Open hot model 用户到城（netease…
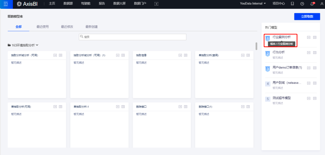The height and width of the screenshot is (155, 325). [x=287, y=83]
